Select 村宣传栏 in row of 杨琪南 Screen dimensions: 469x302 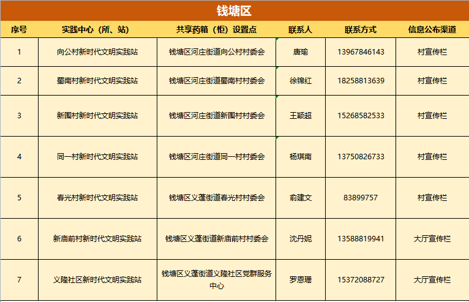[432, 157]
